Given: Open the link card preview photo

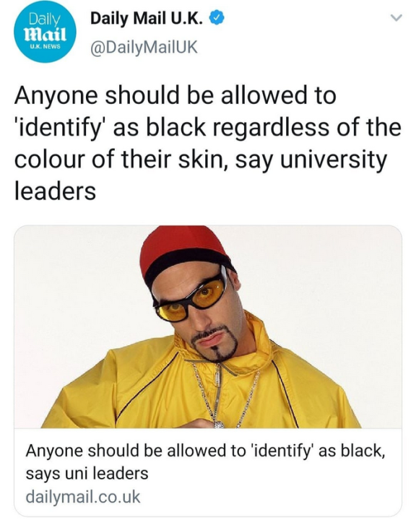Looking at the screenshot, I should point(208,326).
